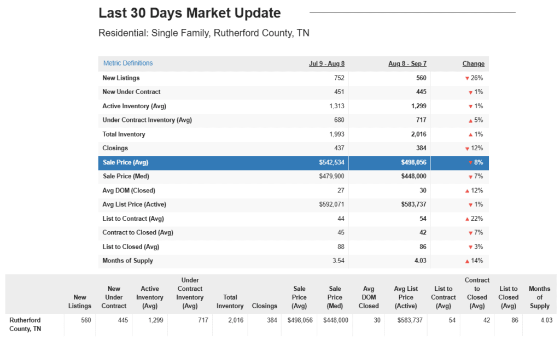
Task: Click the down arrow beside Closings 12%
Action: 467,149
